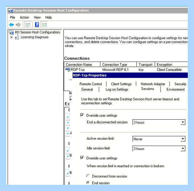194x191 pixels.
Task: Switch to the Client Settings tab
Action: point(121,84)
